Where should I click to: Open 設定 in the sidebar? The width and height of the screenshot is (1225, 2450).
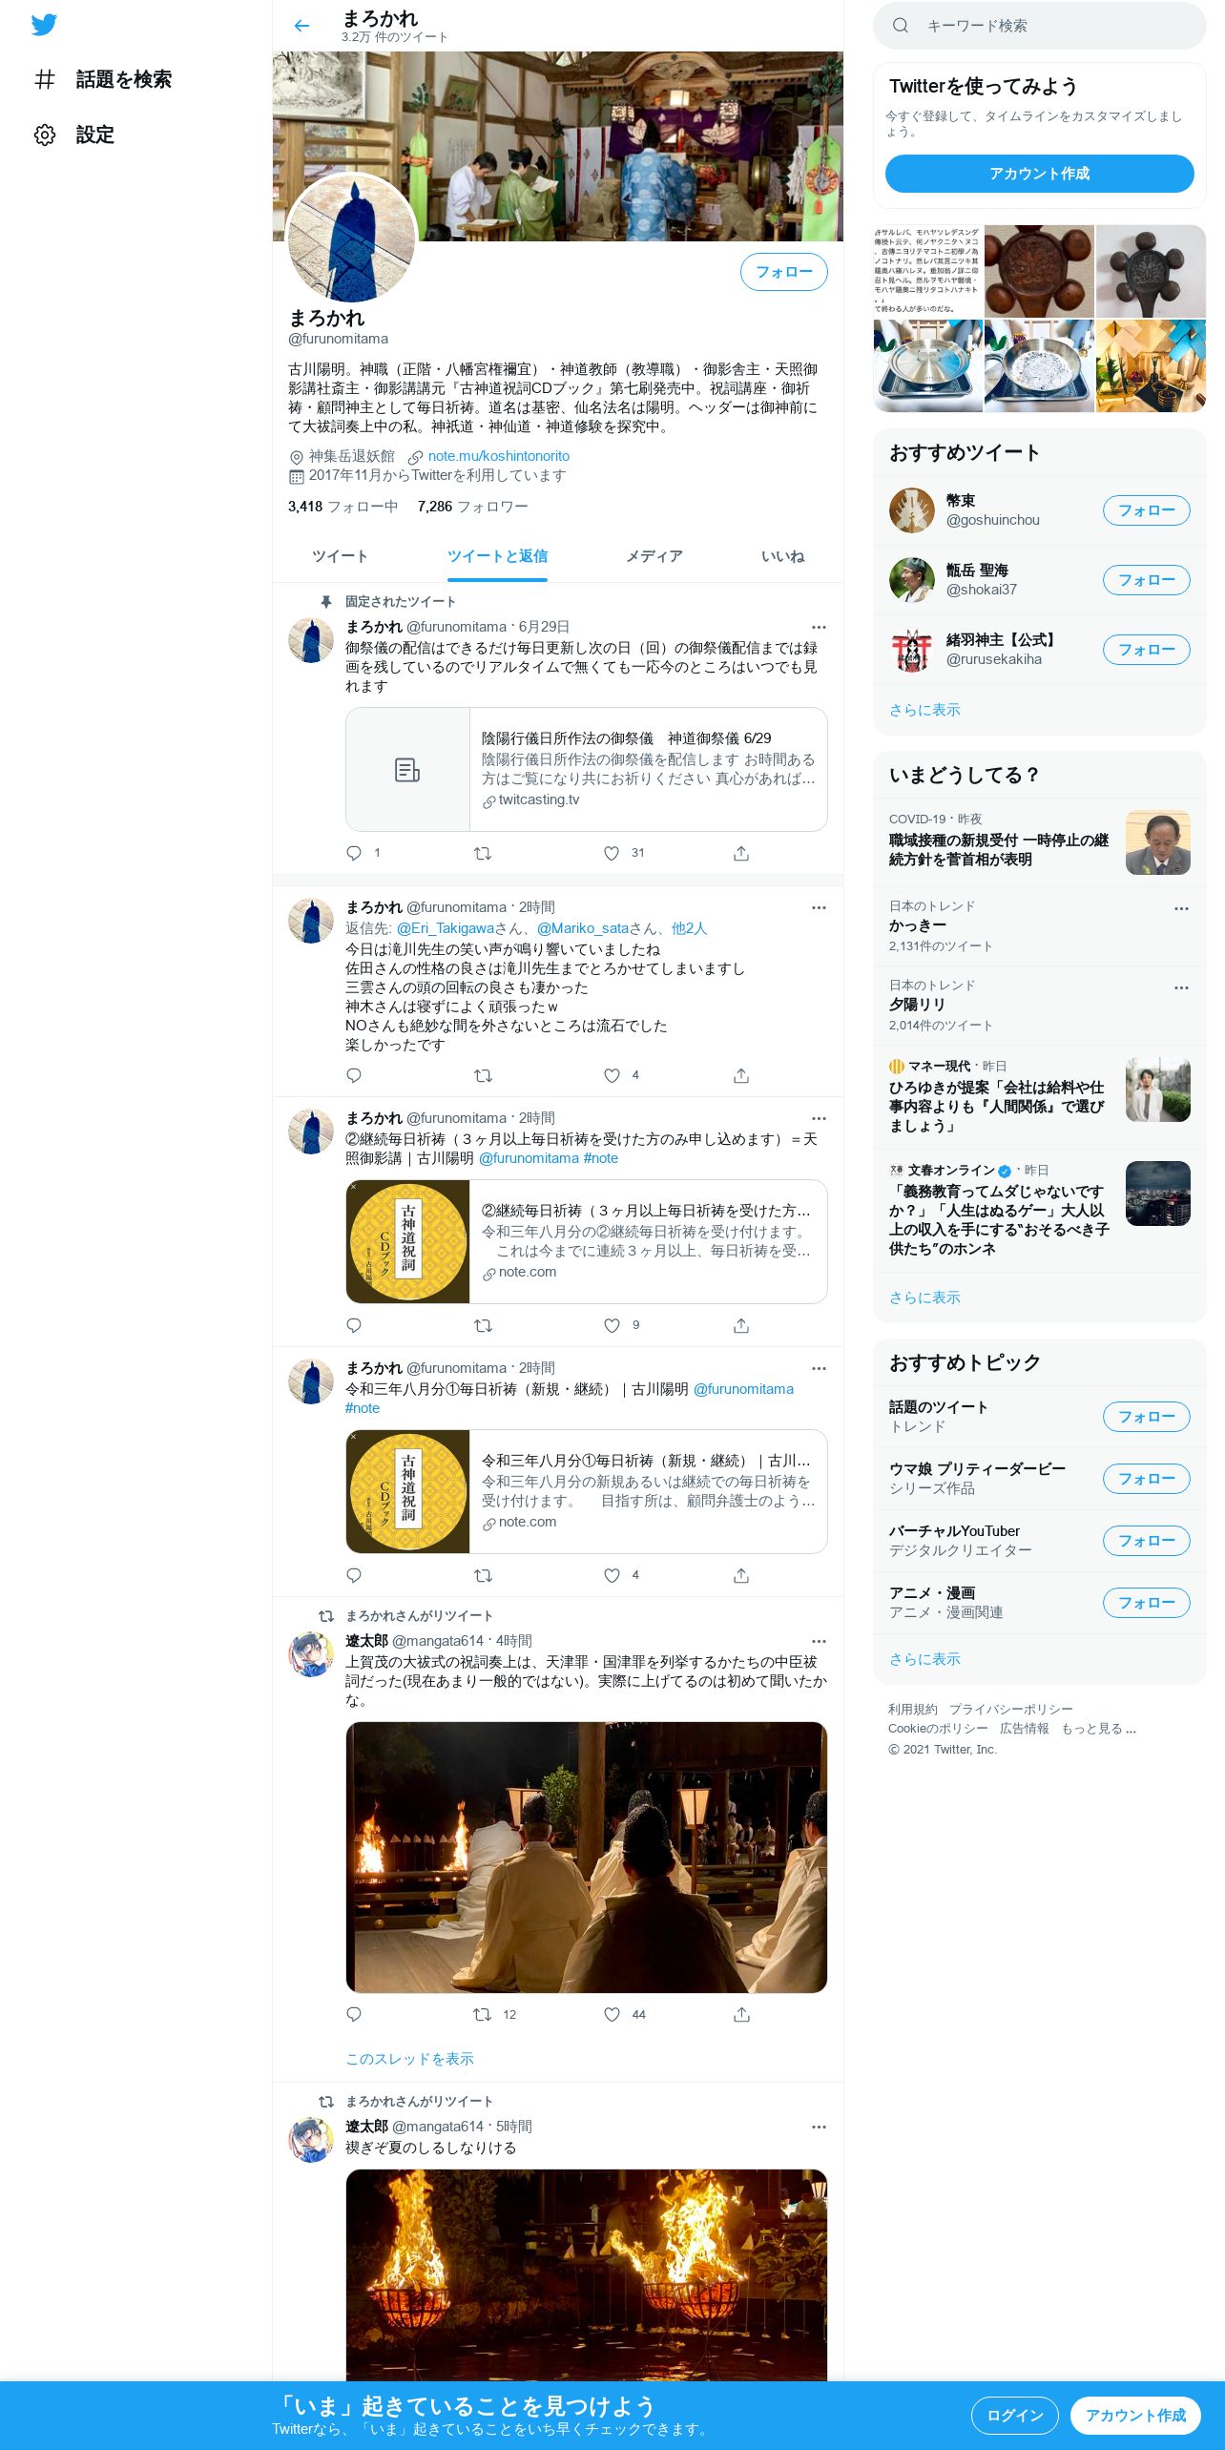point(94,135)
